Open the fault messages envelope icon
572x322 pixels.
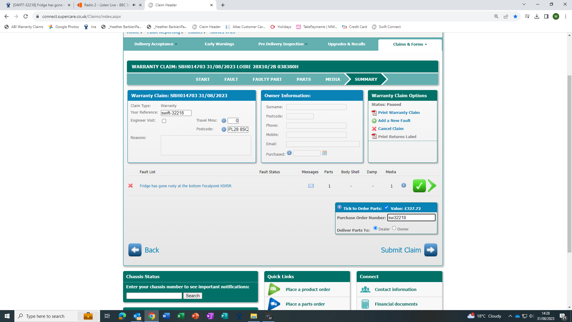click(x=311, y=186)
